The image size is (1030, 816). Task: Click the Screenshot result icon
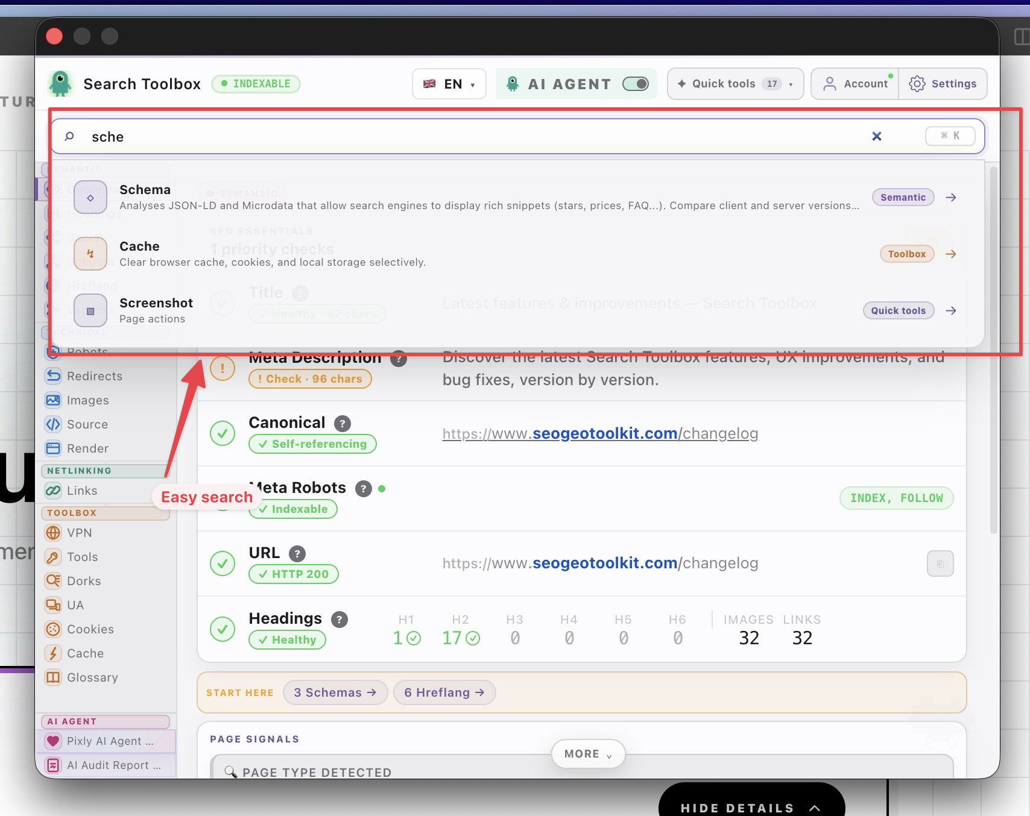90,310
